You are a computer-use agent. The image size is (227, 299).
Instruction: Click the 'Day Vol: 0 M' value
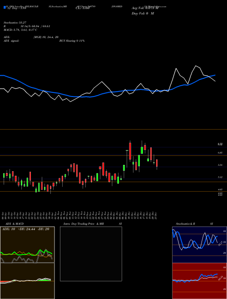pos(143,14)
